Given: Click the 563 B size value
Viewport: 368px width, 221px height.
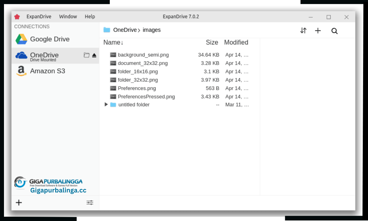Looking at the screenshot, I should [x=213, y=88].
